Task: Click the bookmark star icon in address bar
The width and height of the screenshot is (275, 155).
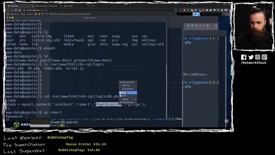Action: click(x=180, y=10)
